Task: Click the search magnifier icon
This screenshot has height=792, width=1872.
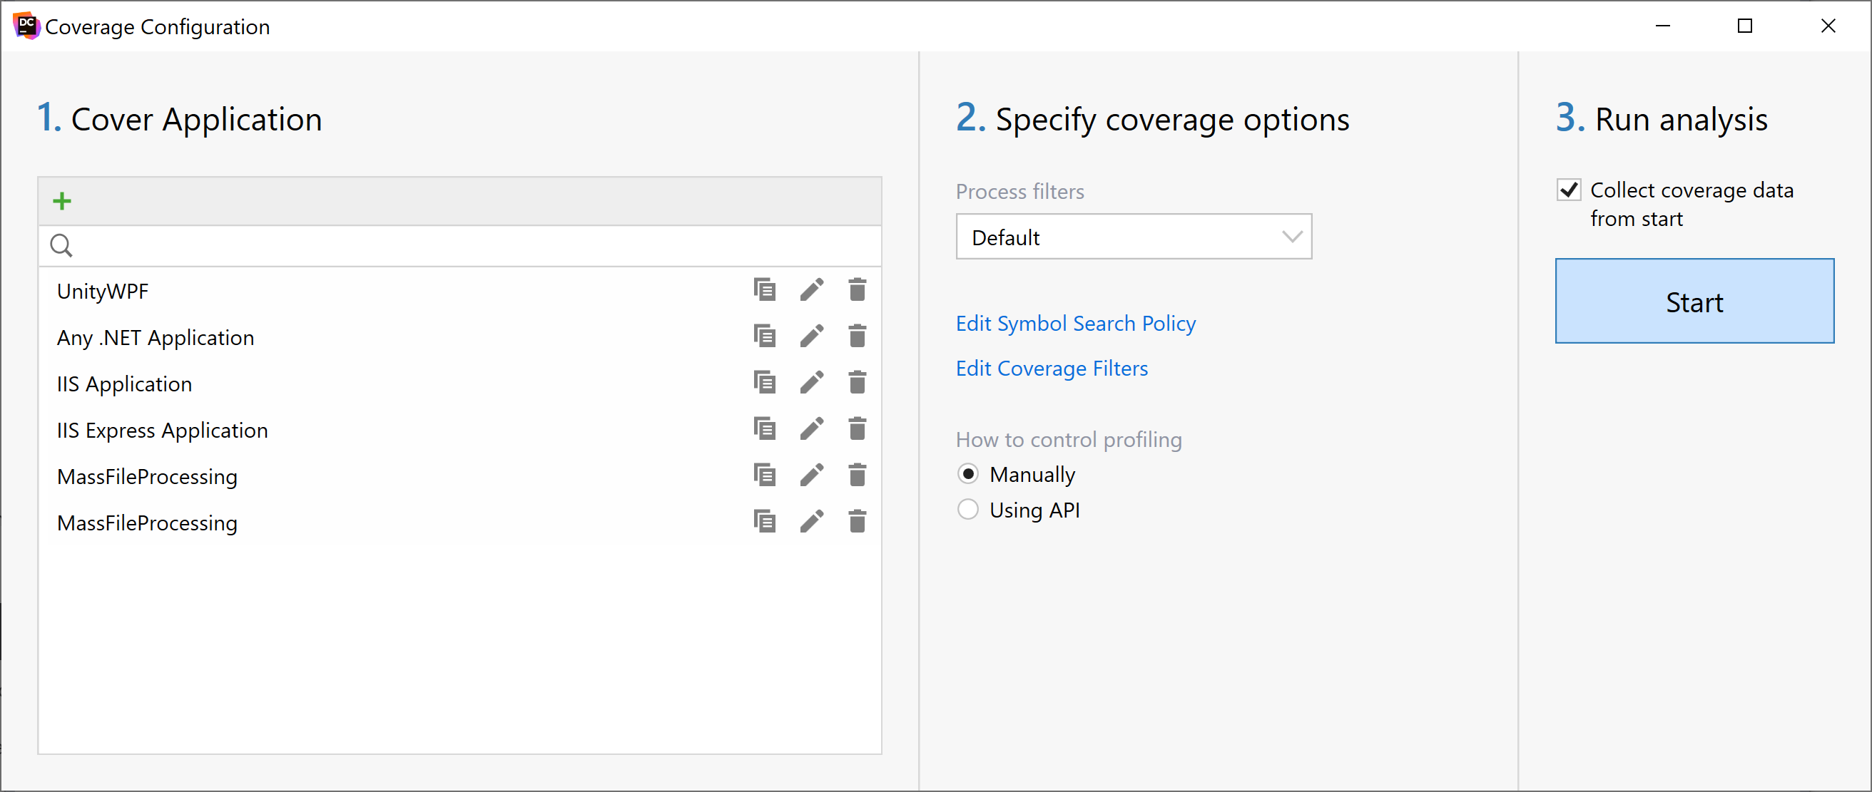Action: point(61,245)
